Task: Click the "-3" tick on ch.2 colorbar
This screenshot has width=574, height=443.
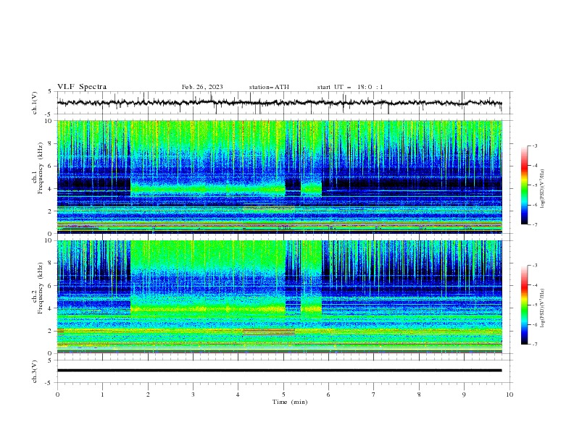Action: point(535,266)
